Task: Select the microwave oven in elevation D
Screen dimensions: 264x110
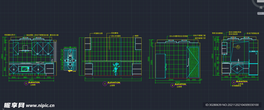Action: (x=25, y=69)
